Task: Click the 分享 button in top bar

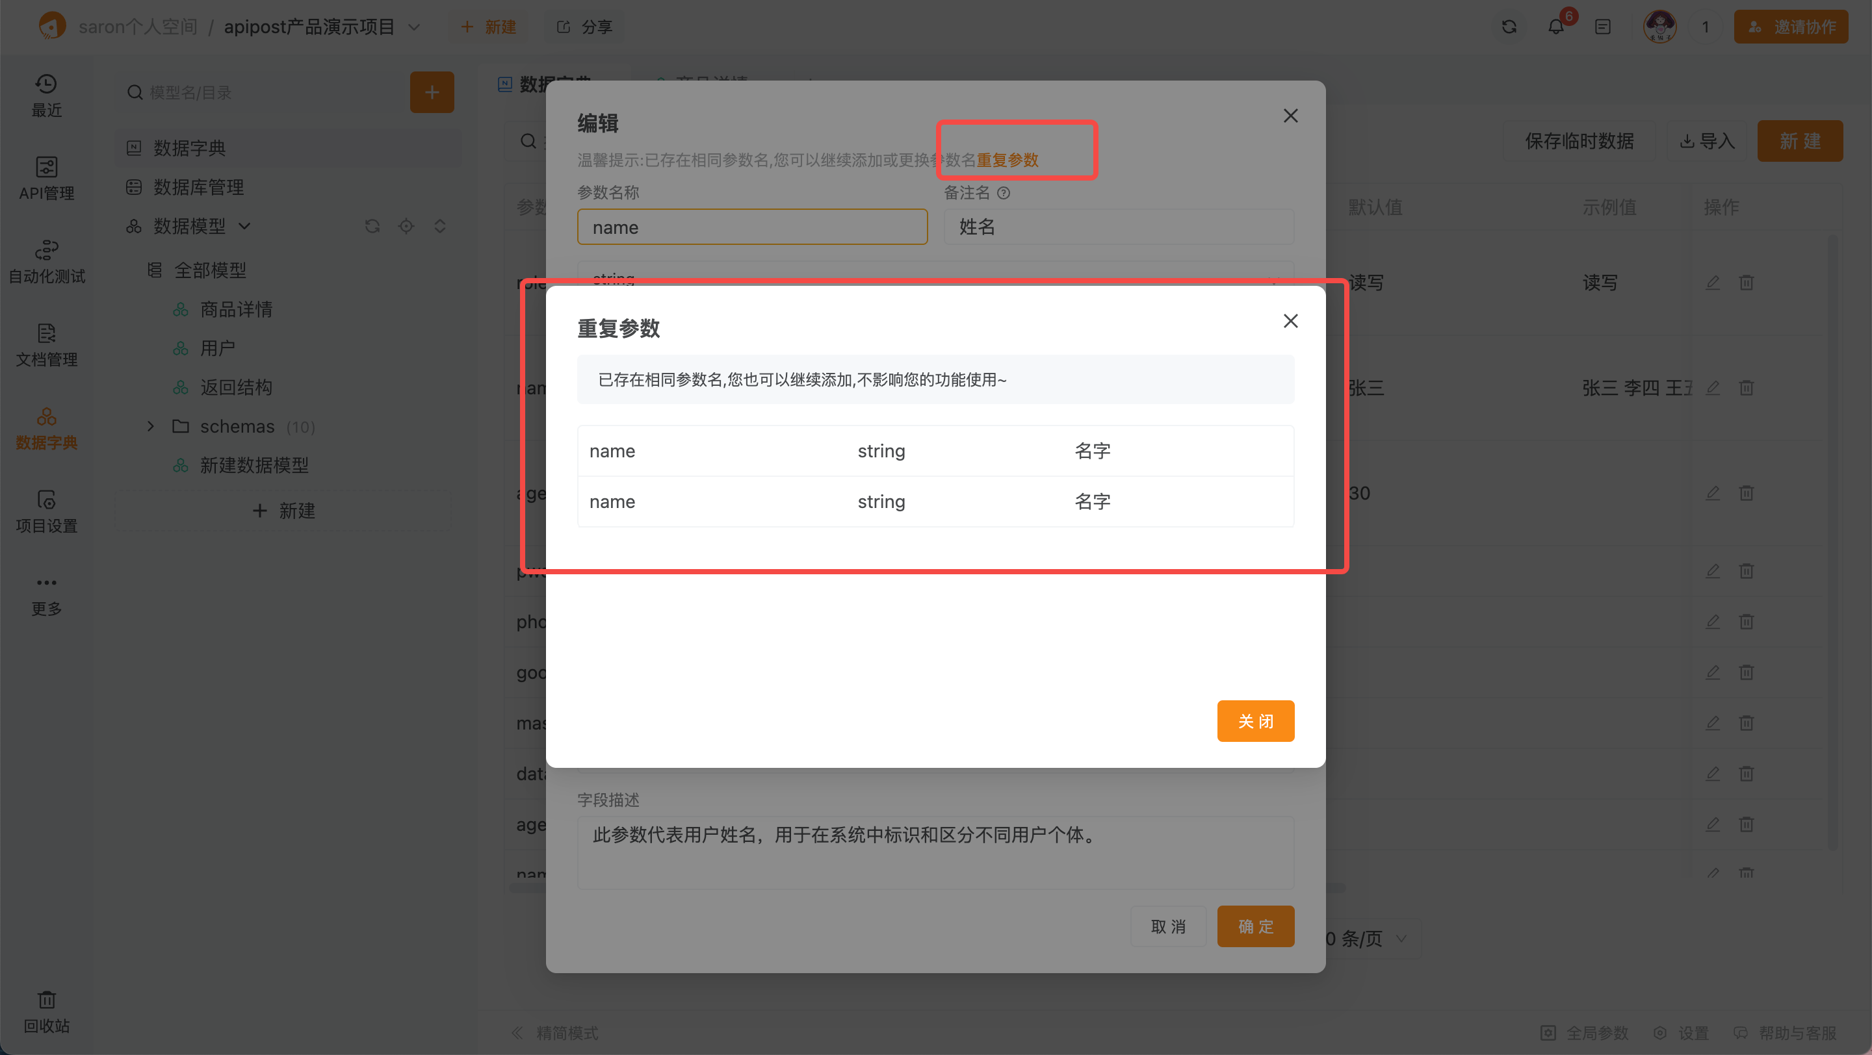Action: [x=585, y=27]
